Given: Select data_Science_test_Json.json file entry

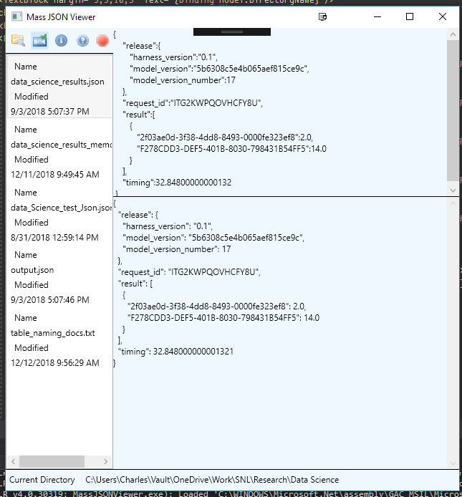Looking at the screenshot, I should tap(61, 208).
